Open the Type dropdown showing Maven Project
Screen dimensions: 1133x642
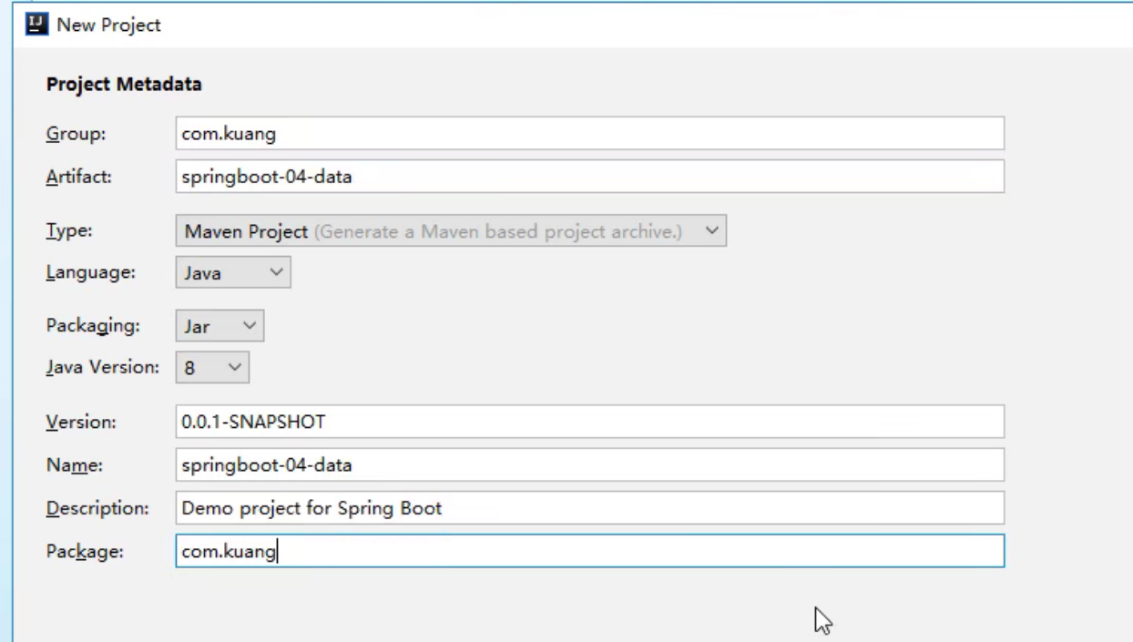450,231
